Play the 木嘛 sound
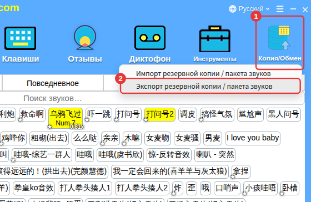The height and width of the screenshot is (202, 311). point(132,138)
